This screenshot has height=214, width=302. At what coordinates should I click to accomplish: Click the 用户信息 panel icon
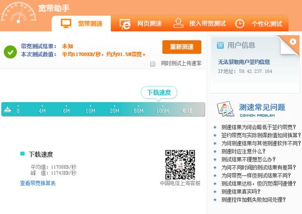(220, 45)
